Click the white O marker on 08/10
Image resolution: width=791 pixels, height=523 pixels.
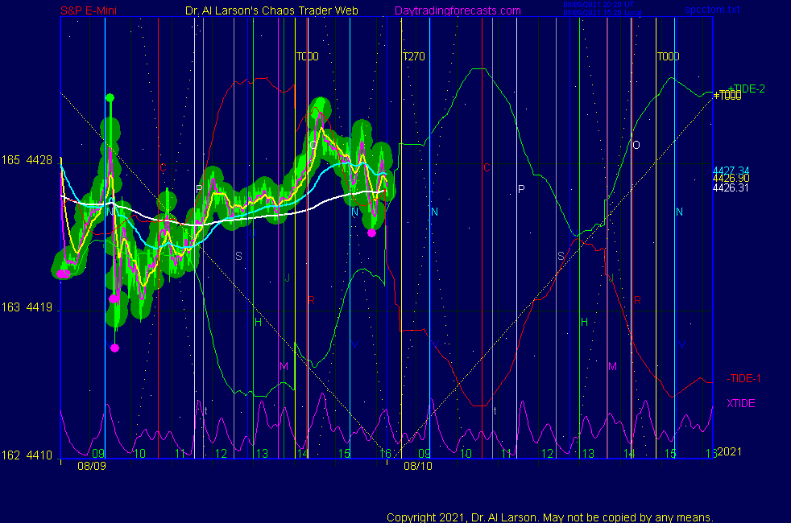[636, 146]
